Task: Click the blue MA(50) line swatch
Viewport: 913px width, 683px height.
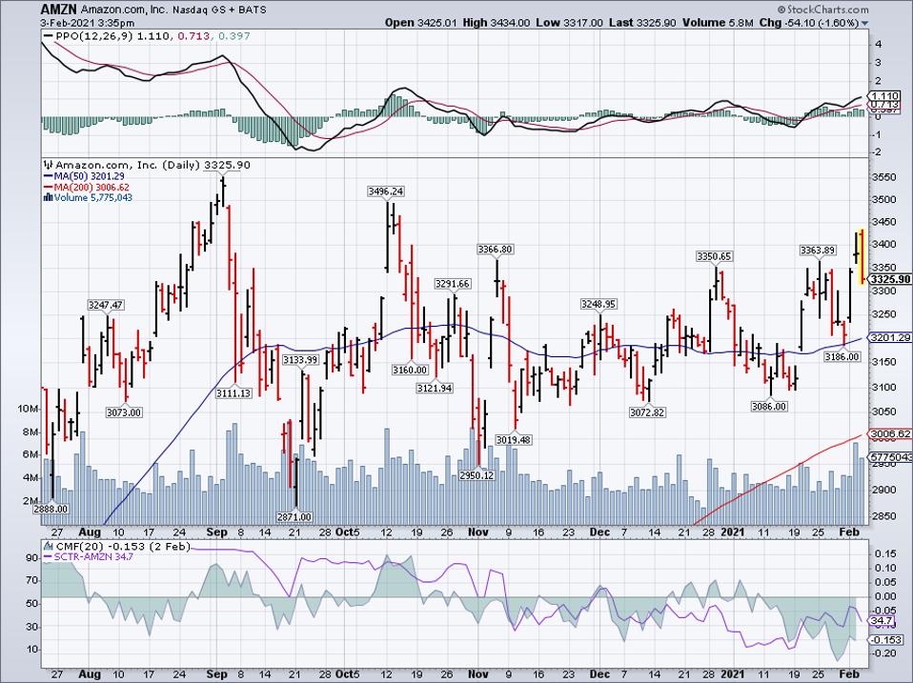Action: pos(48,175)
